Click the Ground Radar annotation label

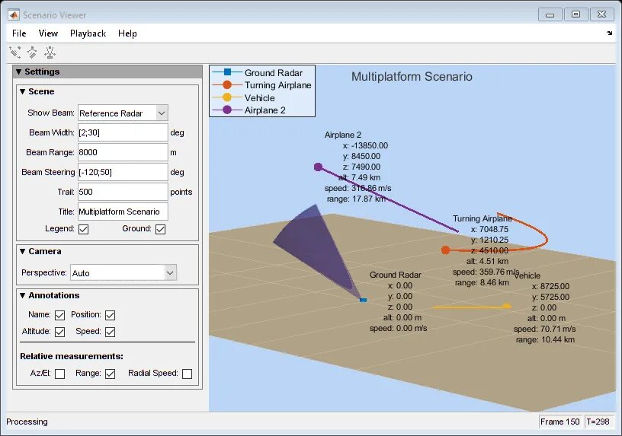click(395, 275)
